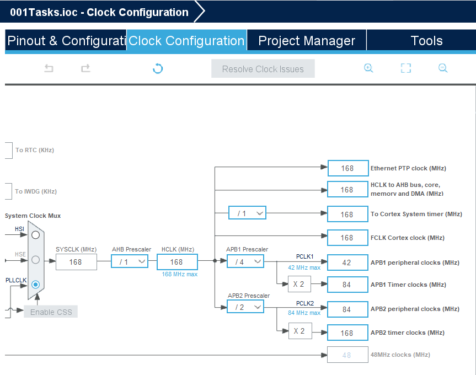
Task: Edit the SYSCLK (MHz) value field
Action: [76, 262]
